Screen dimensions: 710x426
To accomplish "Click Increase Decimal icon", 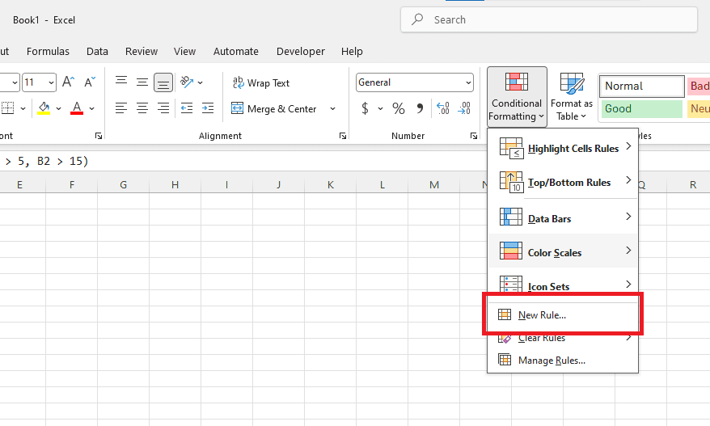I will (443, 108).
